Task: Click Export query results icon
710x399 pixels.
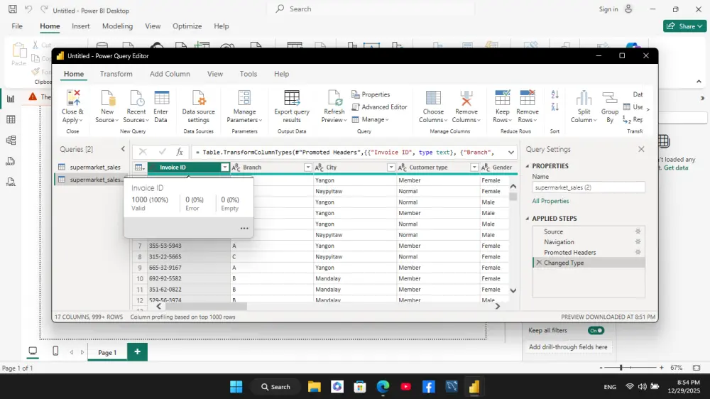Action: [x=292, y=98]
